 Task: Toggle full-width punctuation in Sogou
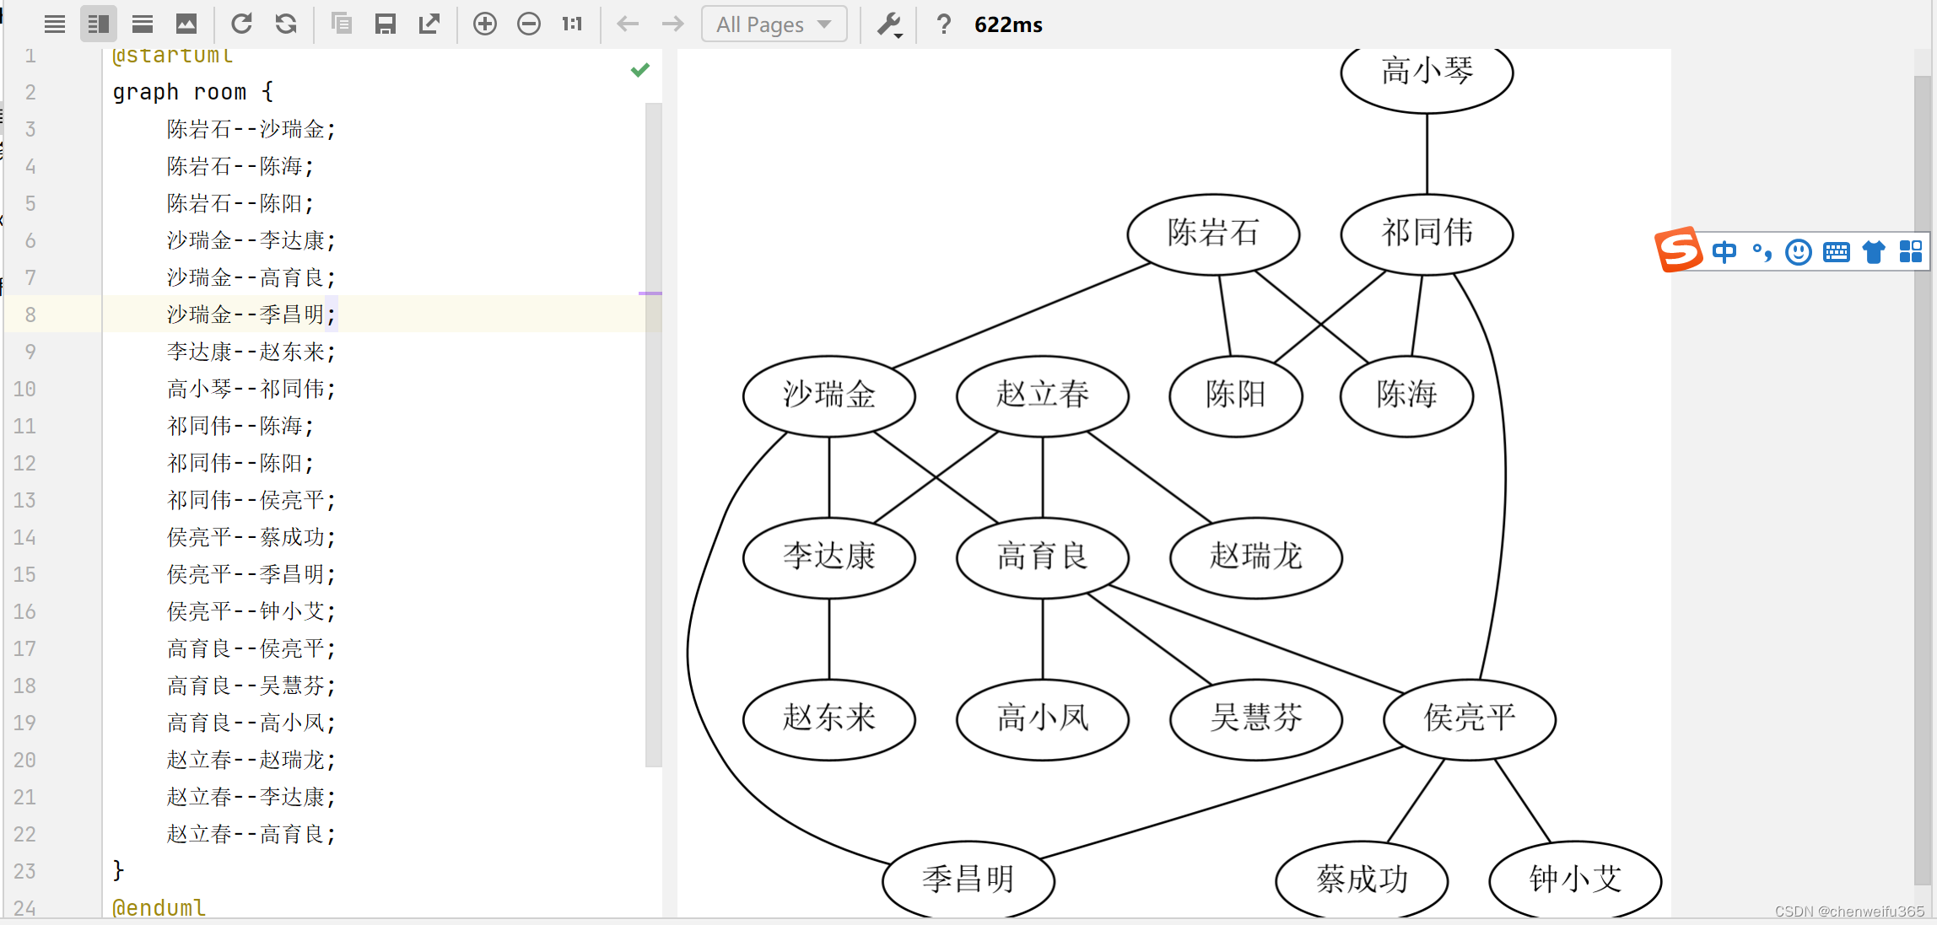tap(1762, 251)
